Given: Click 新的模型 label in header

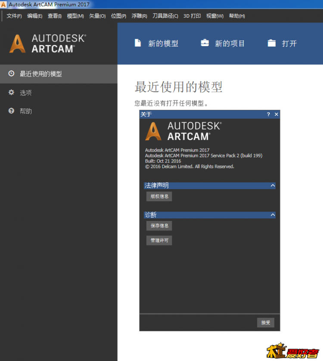Looking at the screenshot, I should pyautogui.click(x=163, y=43).
